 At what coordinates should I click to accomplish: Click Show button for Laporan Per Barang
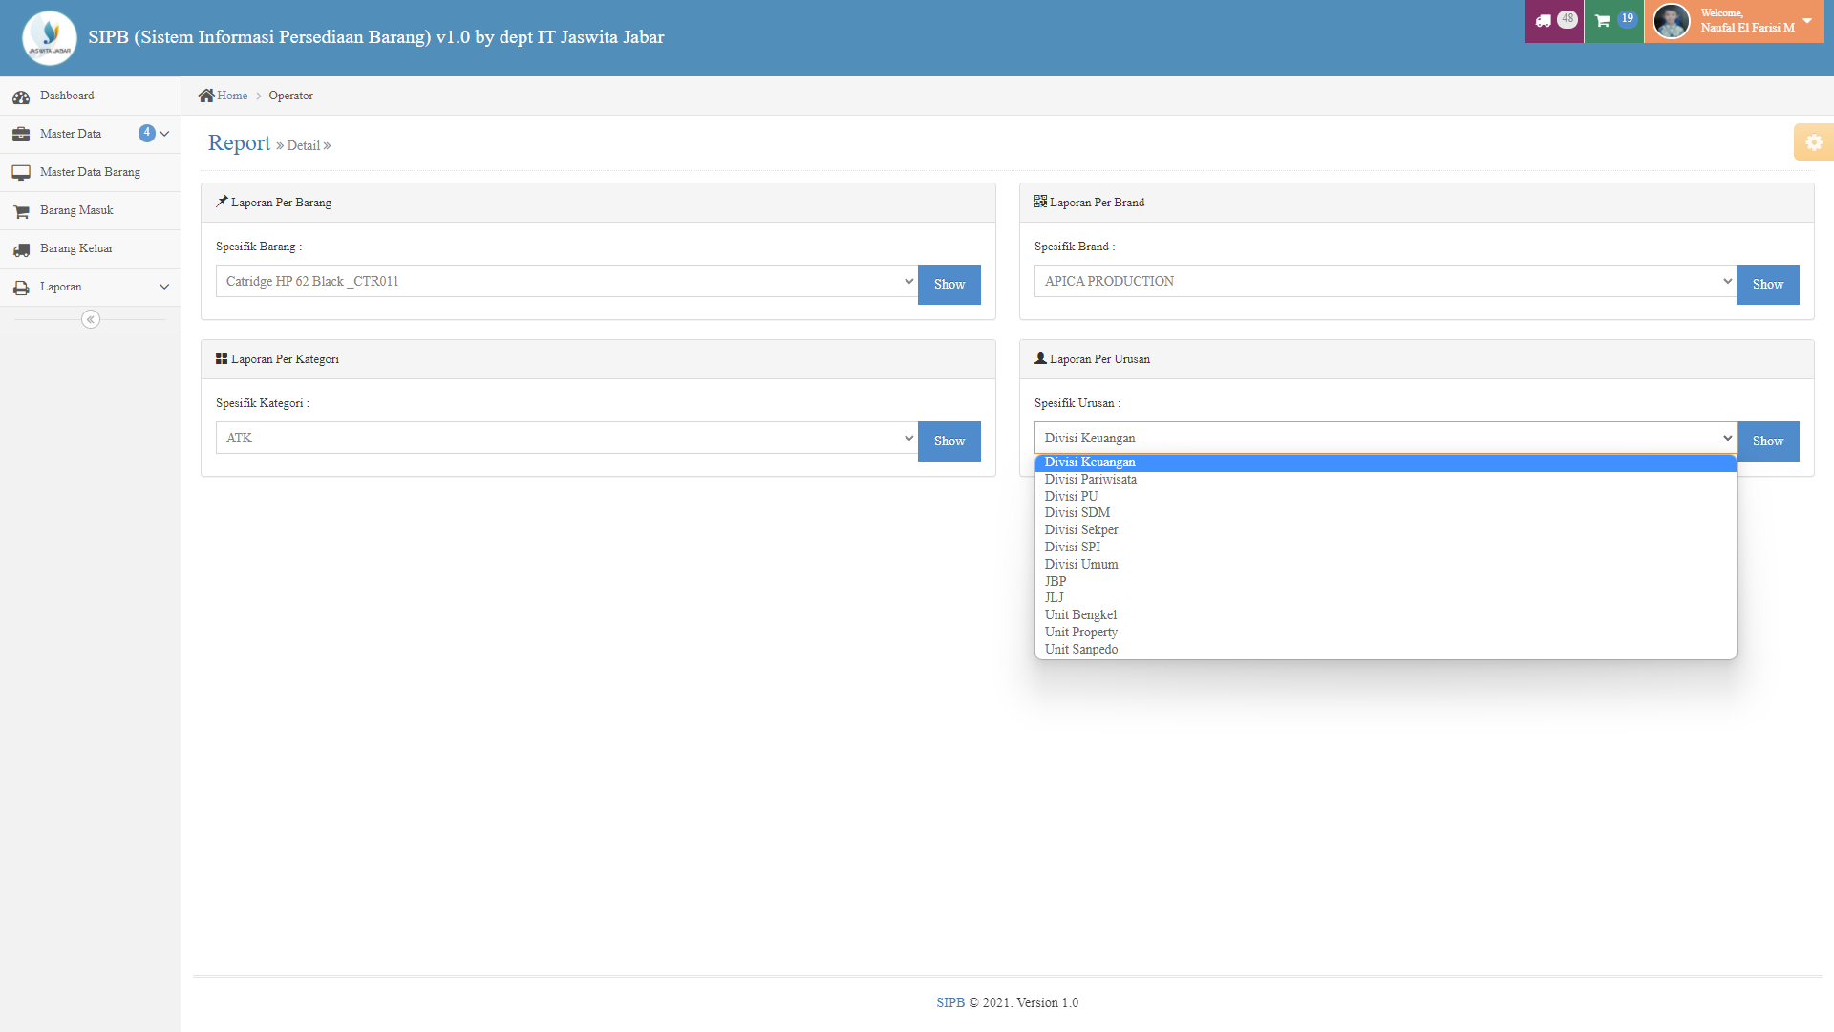[949, 285]
